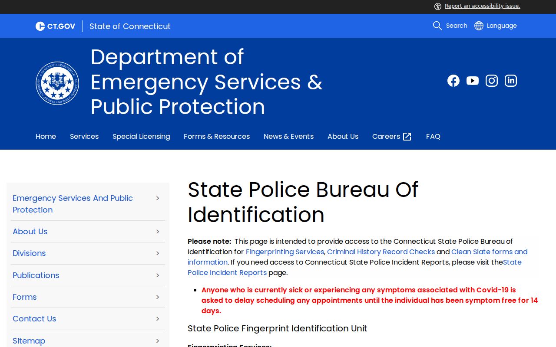Screen dimensions: 556x347
Task: Click the Search label in header
Action: [x=457, y=26]
